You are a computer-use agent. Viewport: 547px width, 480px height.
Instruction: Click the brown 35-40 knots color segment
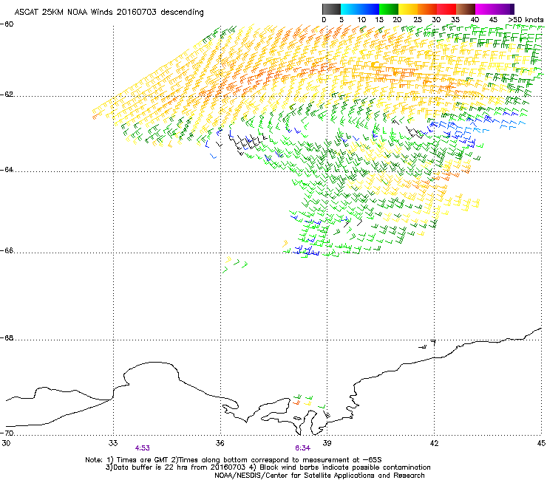click(x=466, y=9)
